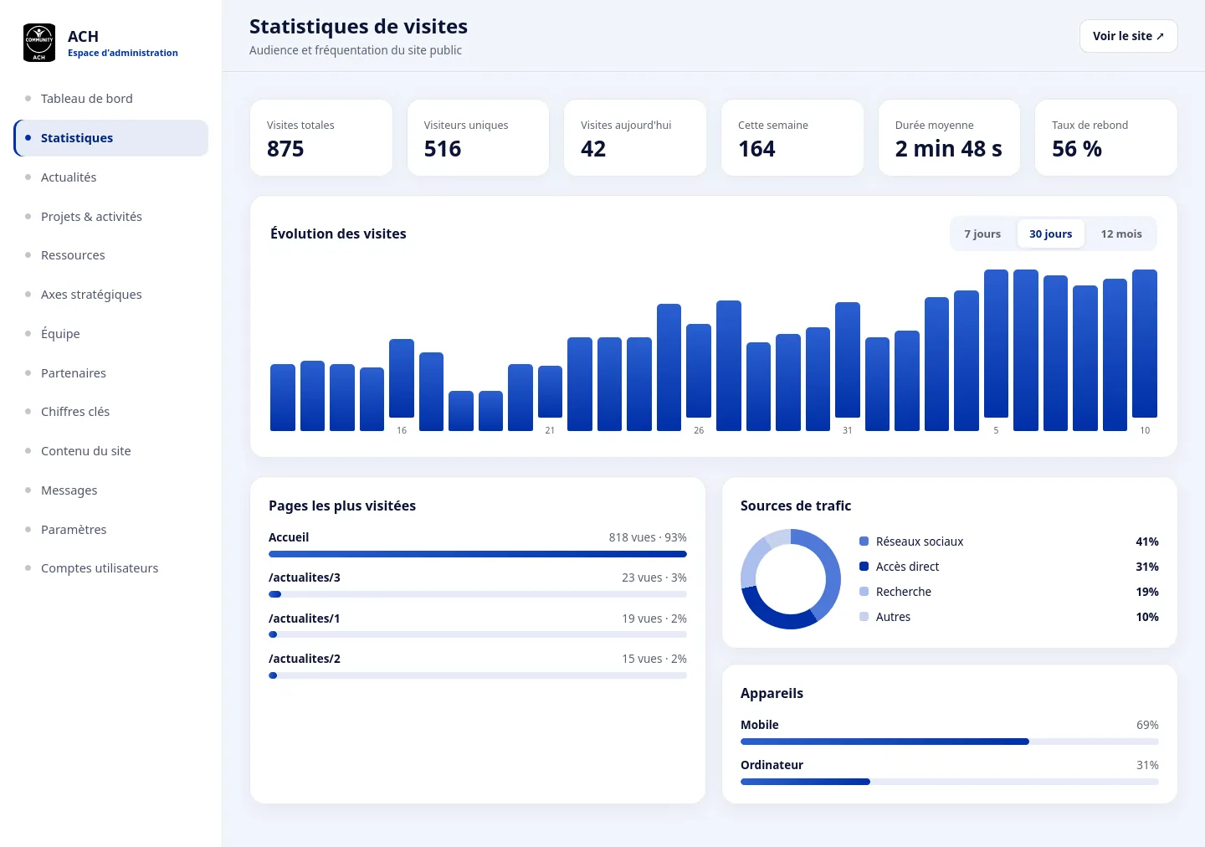
Task: Go to Actualités section
Action: pyautogui.click(x=110, y=177)
